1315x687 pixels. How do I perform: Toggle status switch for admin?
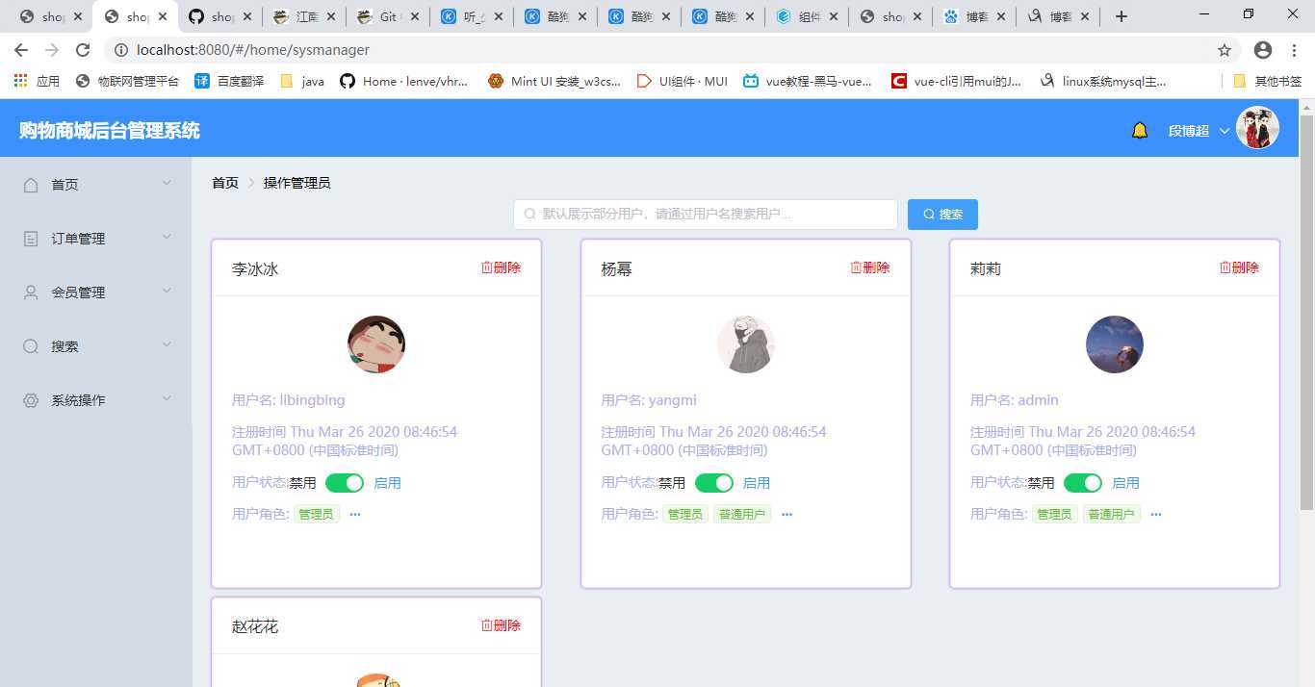coord(1083,483)
